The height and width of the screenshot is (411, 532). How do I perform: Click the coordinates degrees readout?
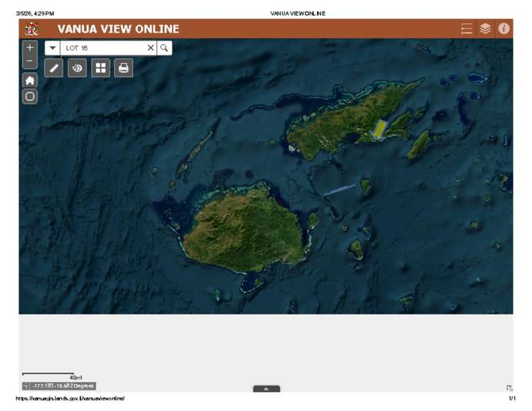tap(63, 386)
